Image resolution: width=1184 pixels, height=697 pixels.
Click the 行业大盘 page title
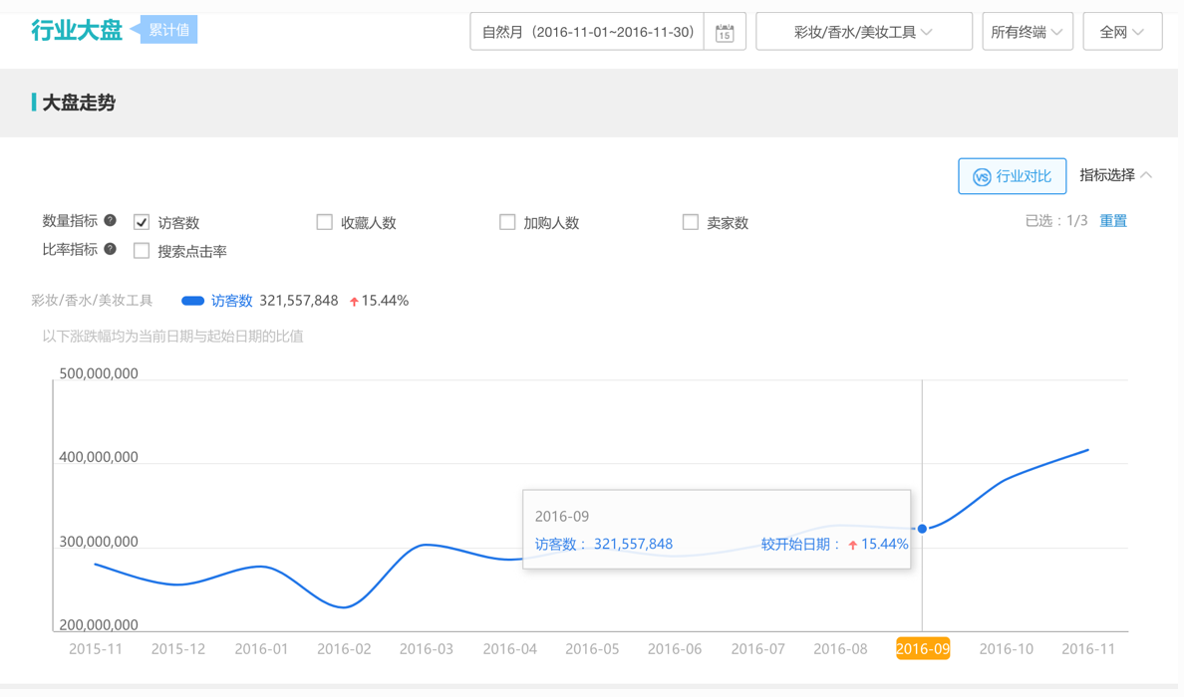tap(77, 30)
